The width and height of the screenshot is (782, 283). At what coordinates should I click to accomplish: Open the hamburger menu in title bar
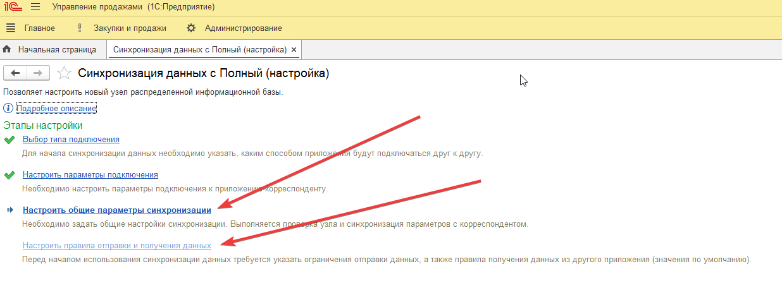coord(35,8)
